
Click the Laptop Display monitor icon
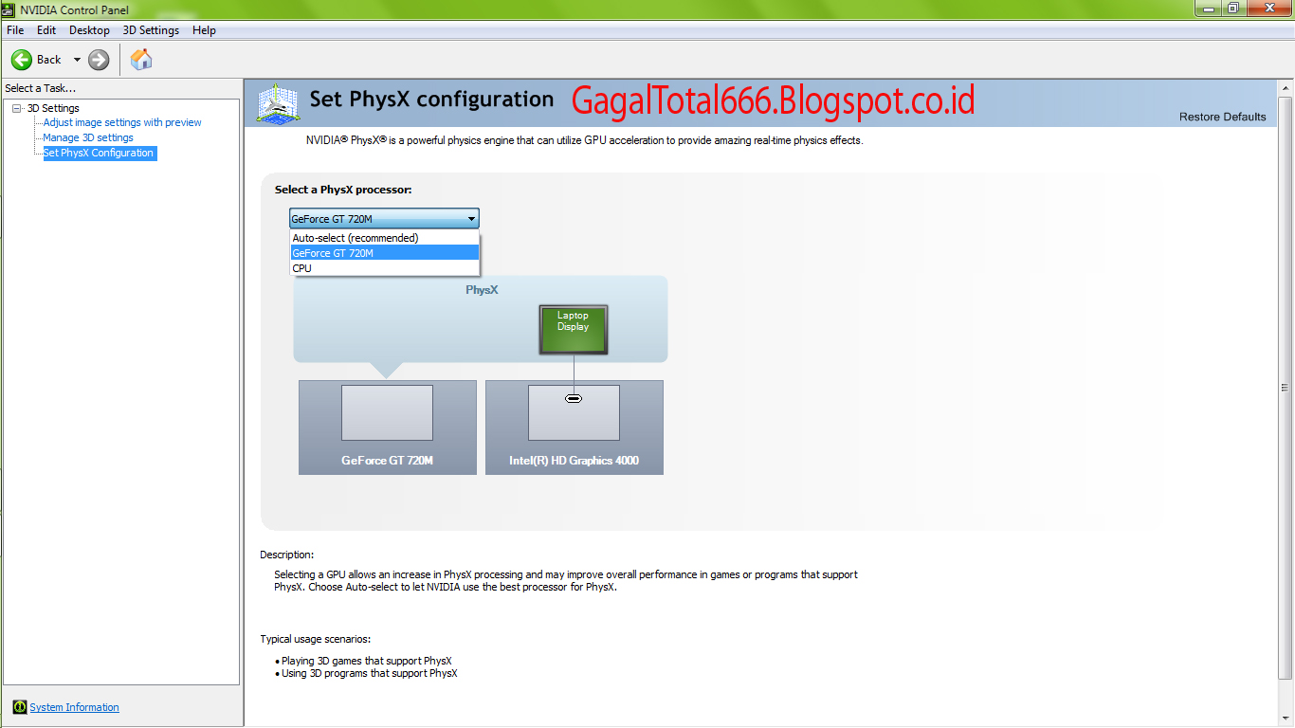pos(573,330)
